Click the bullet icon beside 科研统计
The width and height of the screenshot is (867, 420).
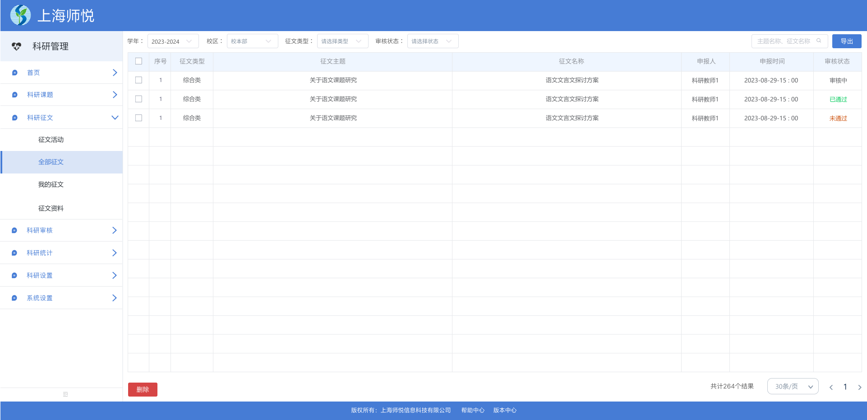point(14,253)
